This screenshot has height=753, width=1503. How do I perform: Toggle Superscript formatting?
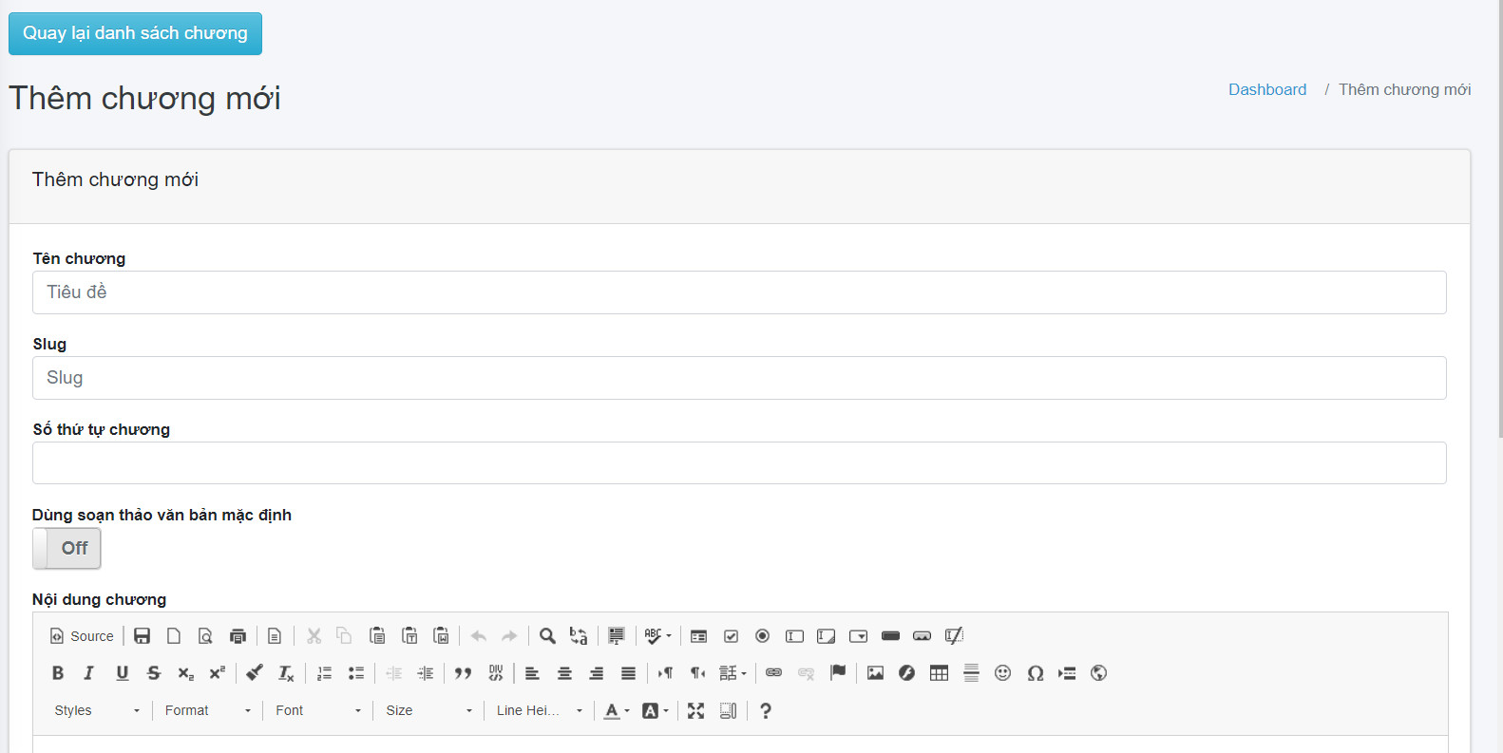click(218, 673)
